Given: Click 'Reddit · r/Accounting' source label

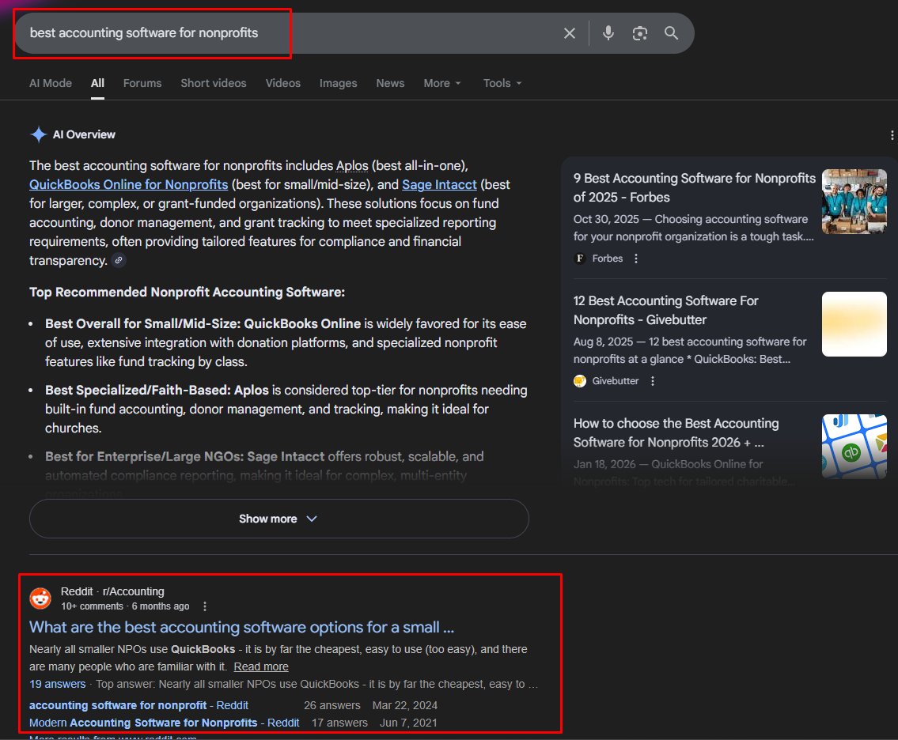Looking at the screenshot, I should click(112, 591).
